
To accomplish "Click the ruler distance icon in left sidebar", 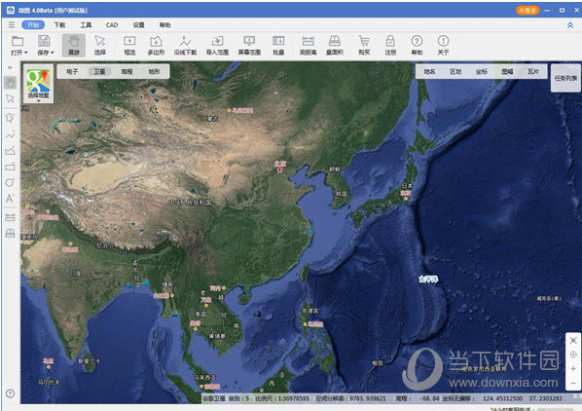I will 10,217.
